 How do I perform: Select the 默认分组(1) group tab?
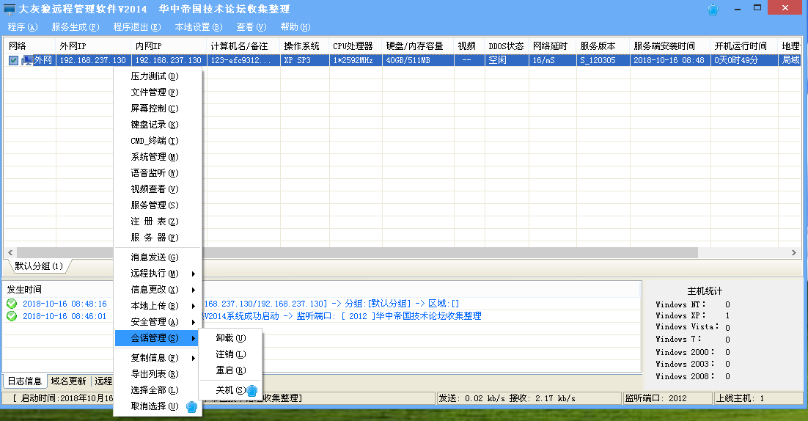39,266
